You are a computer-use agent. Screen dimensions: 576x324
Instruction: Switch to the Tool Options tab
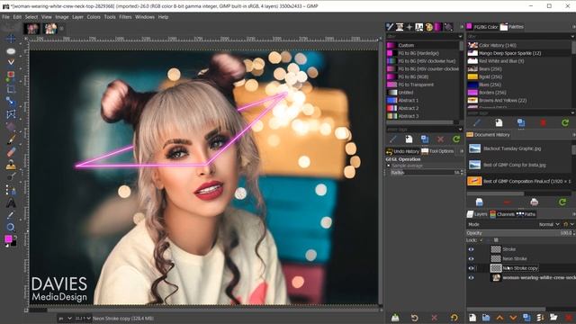click(437, 151)
